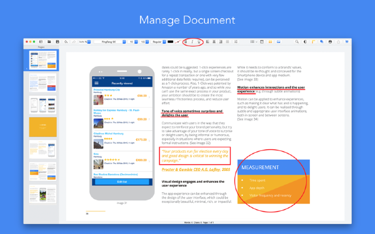Image resolution: width=375 pixels, height=234 pixels.
Task: Open the search magnifier tool
Action: coord(297,42)
